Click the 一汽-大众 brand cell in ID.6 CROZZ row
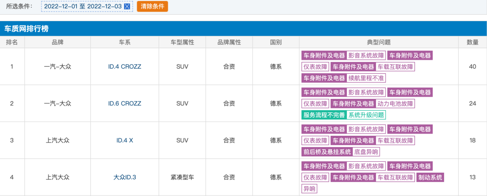487x196 pixels. click(57, 103)
